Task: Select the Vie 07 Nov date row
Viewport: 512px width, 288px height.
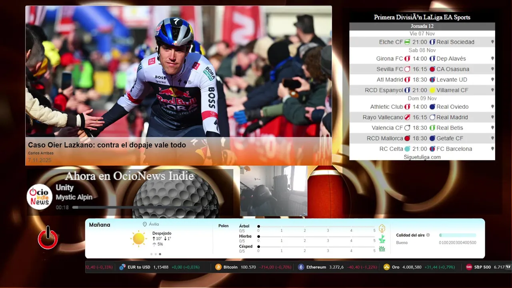Action: (422, 34)
